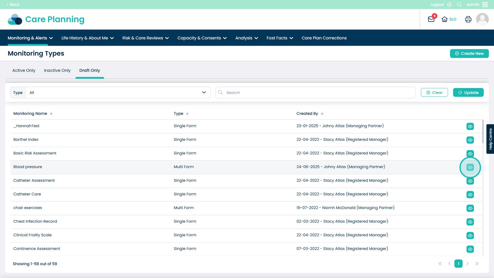The height and width of the screenshot is (278, 494).
Task: Open Care Plan Corrections
Action: 324,38
